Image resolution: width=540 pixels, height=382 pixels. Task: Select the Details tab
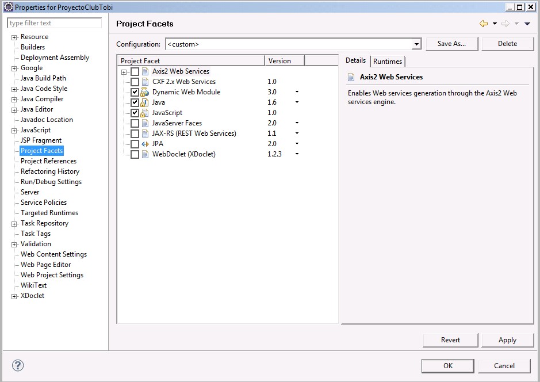coord(356,60)
